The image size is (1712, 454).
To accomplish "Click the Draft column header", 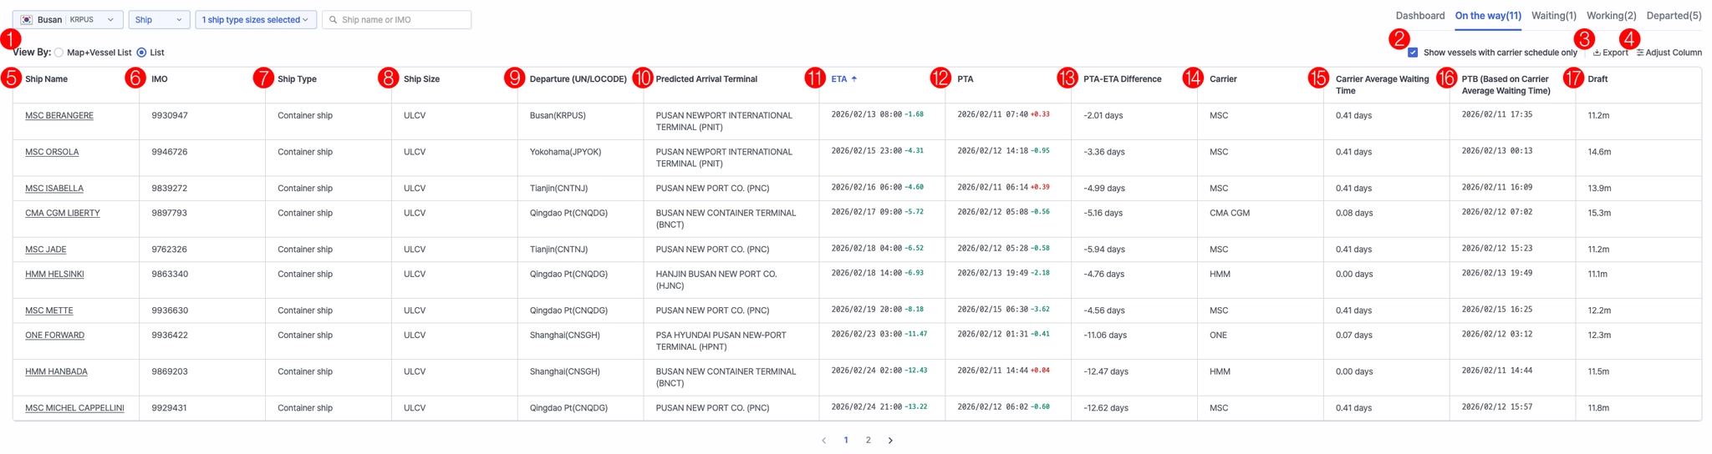I will [x=1597, y=78].
